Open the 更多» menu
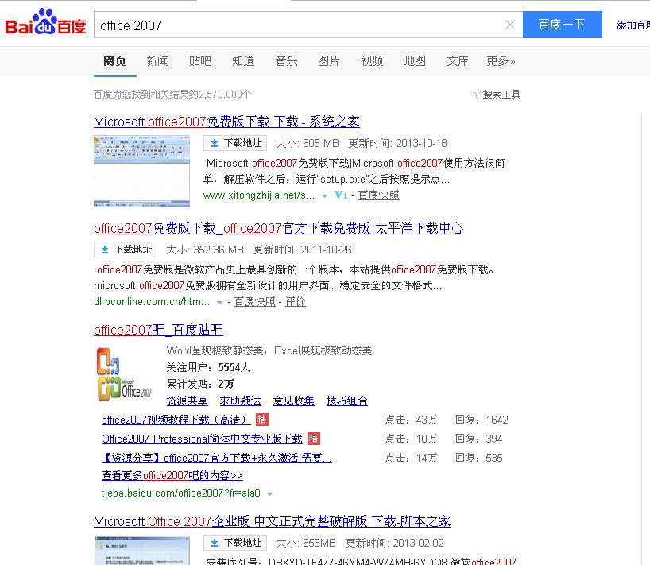The image size is (650, 565). 501,61
